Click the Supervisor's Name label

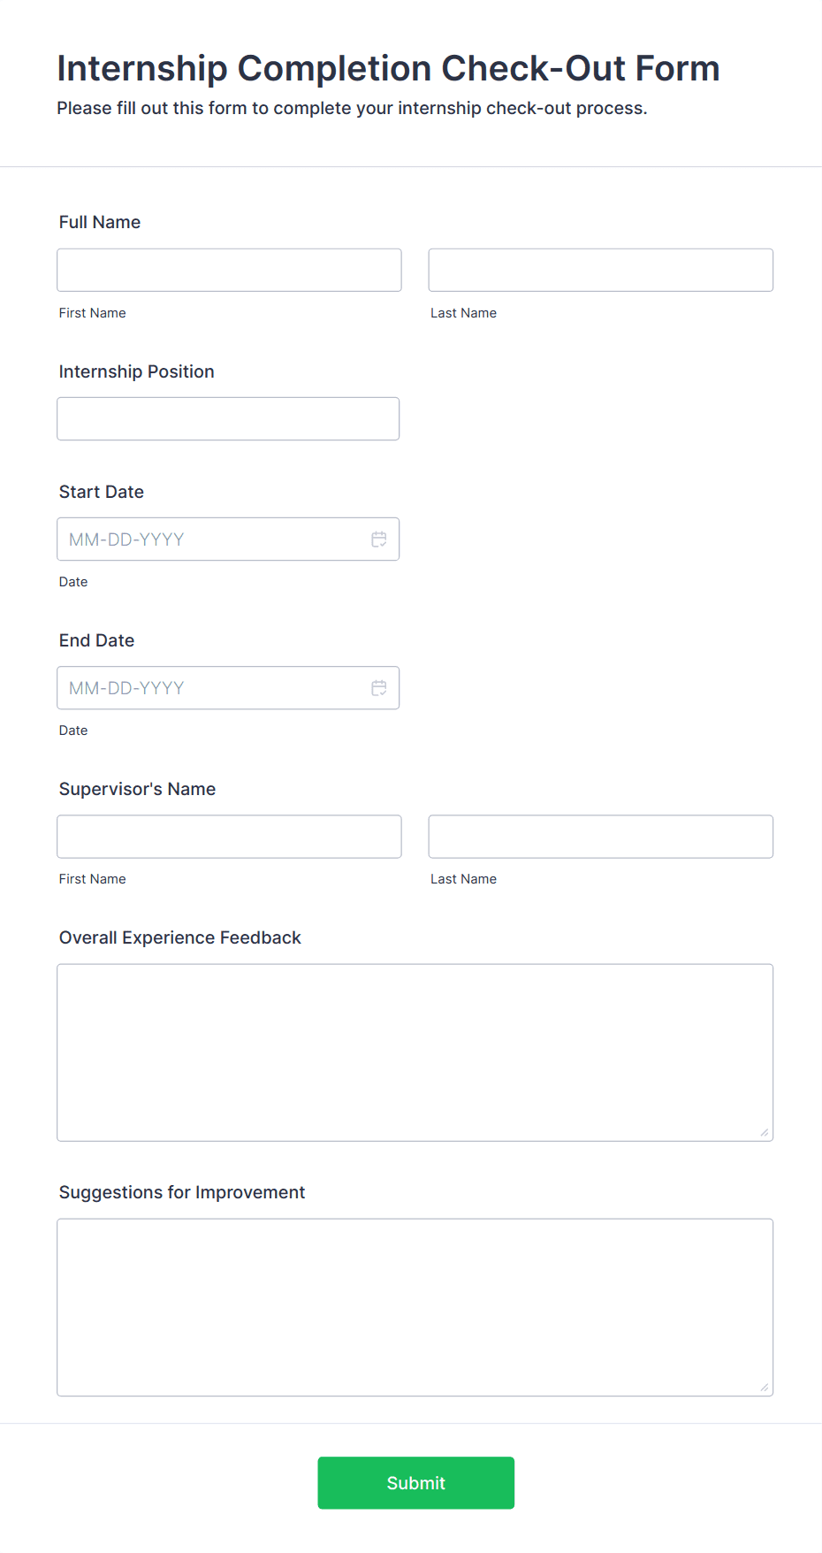(x=137, y=789)
